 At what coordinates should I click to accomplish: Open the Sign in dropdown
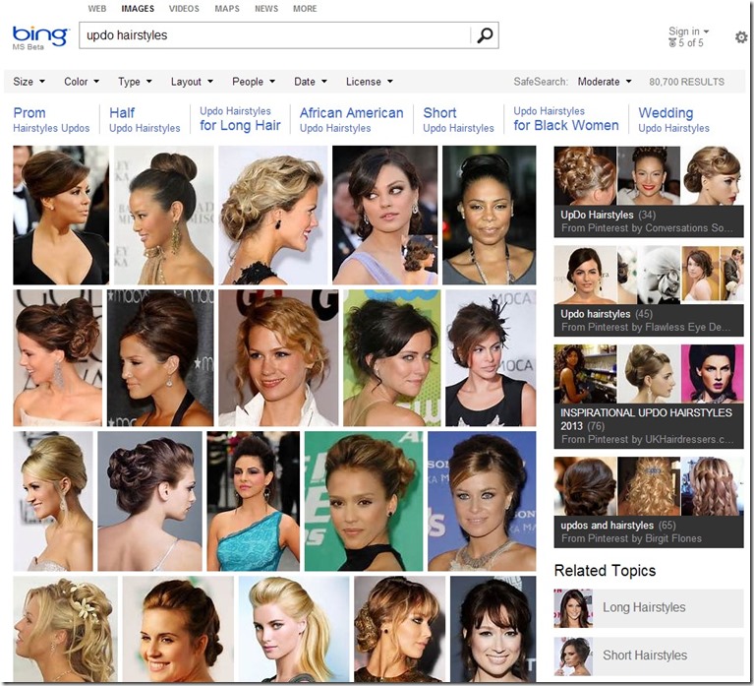pyautogui.click(x=688, y=31)
